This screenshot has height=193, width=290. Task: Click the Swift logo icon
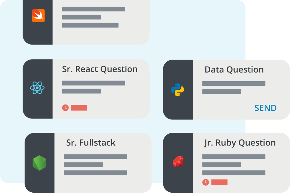pos(38,16)
